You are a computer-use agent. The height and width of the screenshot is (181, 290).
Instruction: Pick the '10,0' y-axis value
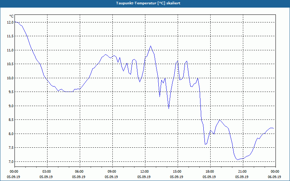point(10,78)
